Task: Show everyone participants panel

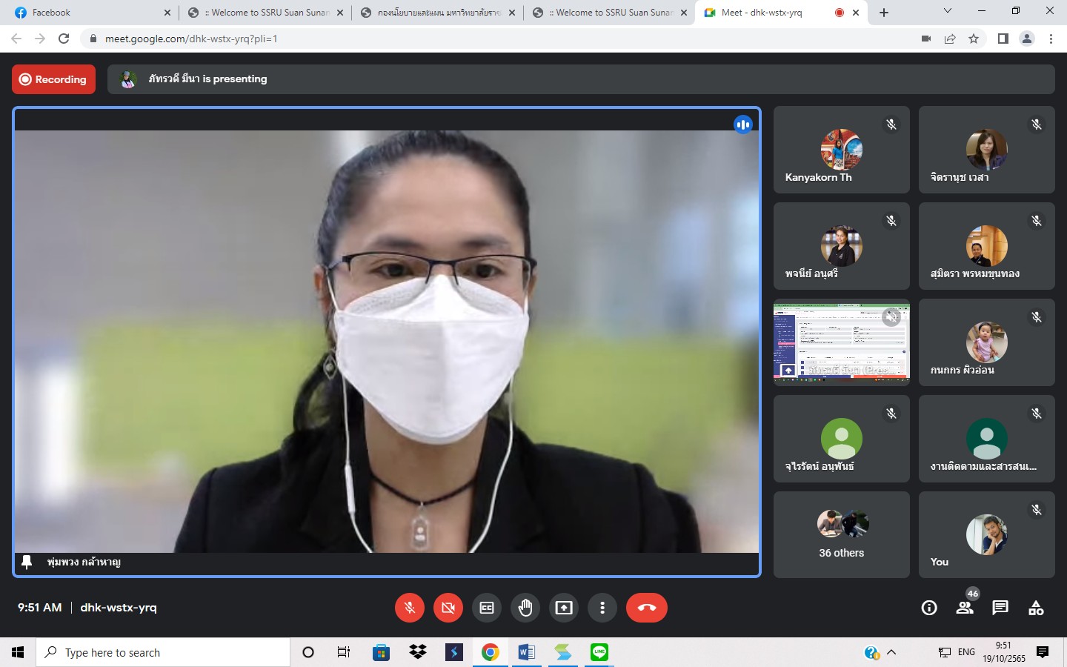Action: point(965,608)
